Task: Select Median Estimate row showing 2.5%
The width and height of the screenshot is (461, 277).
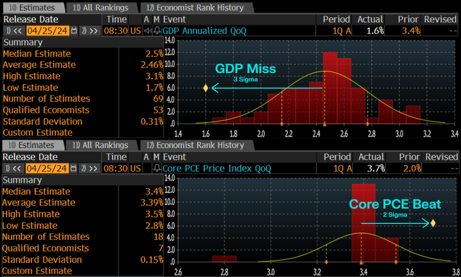Action: (83, 54)
